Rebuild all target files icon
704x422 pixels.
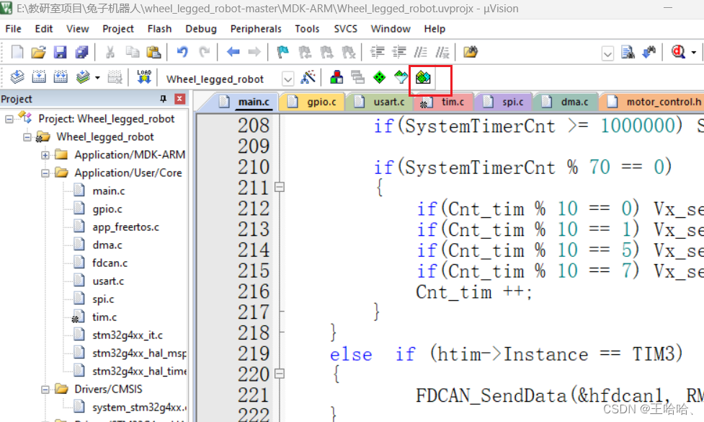60,77
